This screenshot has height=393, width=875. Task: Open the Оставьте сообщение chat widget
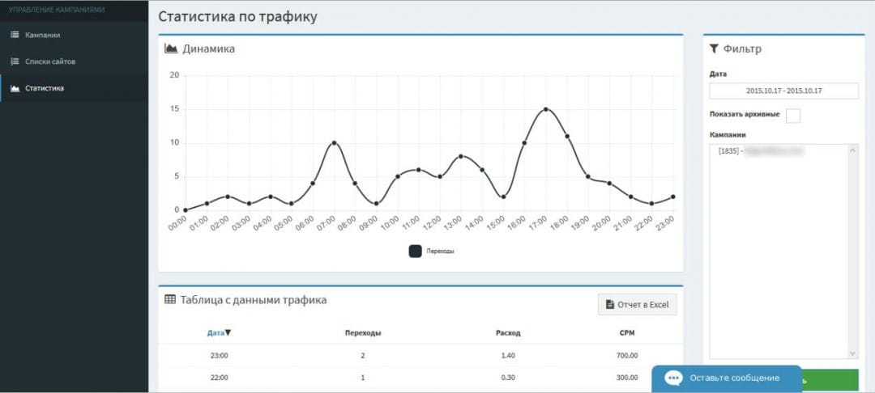[727, 378]
